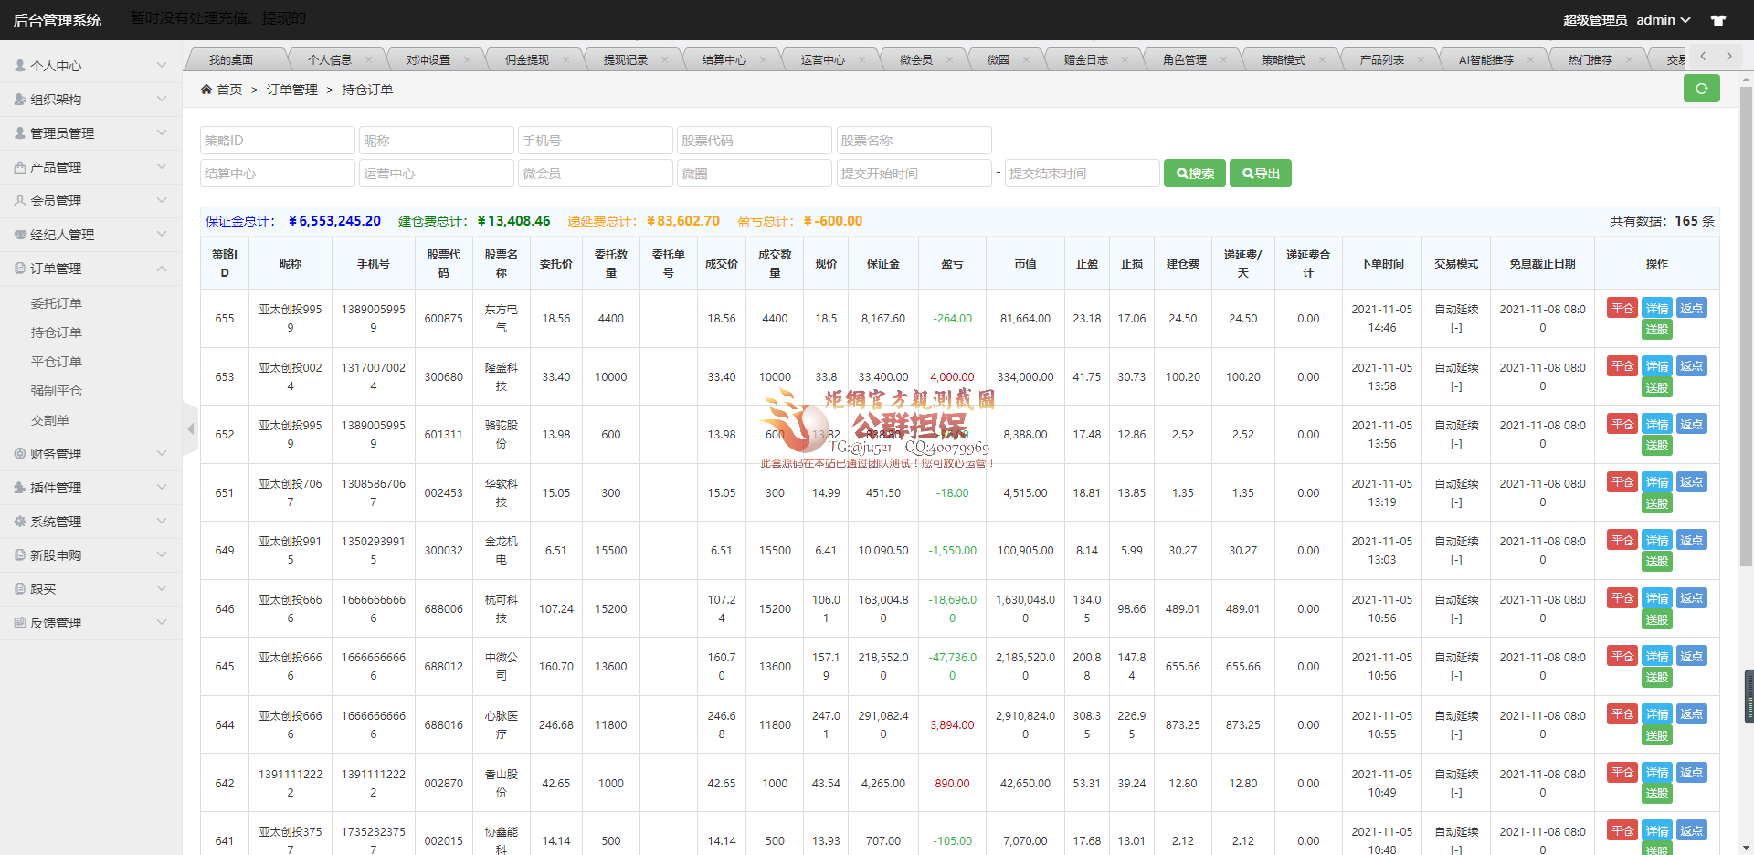Collapse the 订单管理 menu chevron
Image resolution: width=1754 pixels, height=855 pixels.
click(162, 268)
